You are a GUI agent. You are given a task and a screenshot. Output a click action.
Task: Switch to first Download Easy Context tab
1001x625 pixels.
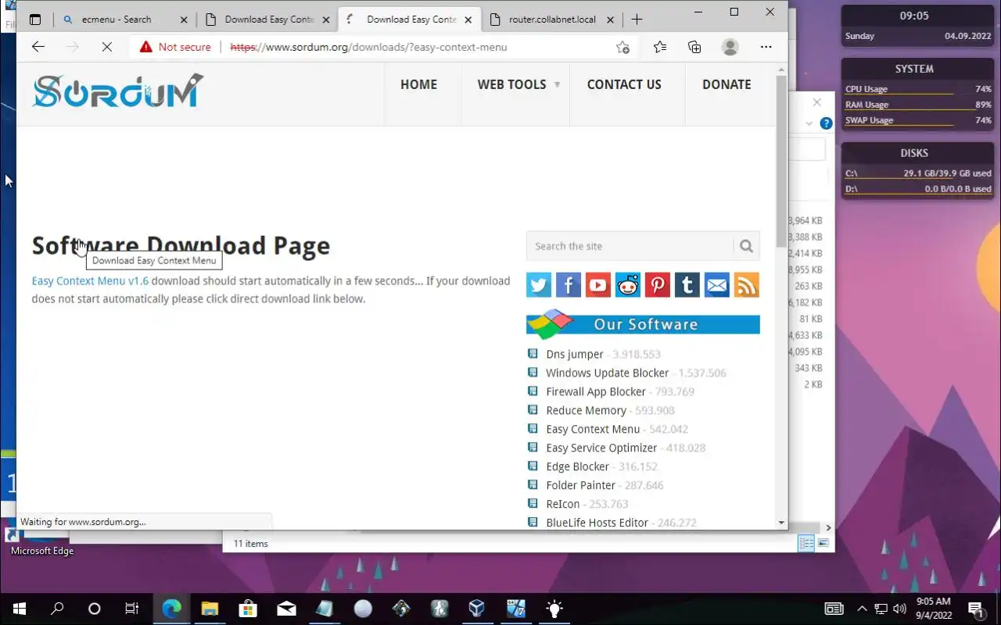tap(268, 20)
